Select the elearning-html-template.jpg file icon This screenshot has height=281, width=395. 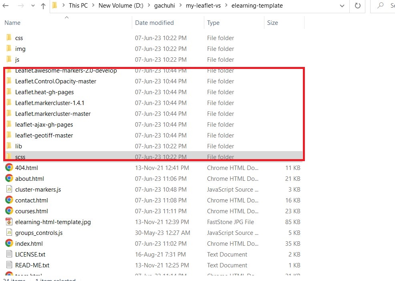(9, 222)
